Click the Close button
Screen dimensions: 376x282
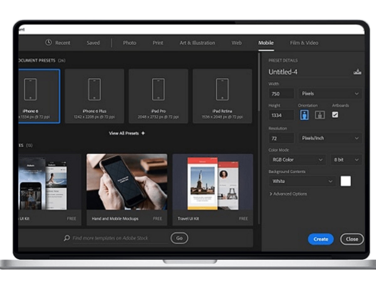click(352, 239)
